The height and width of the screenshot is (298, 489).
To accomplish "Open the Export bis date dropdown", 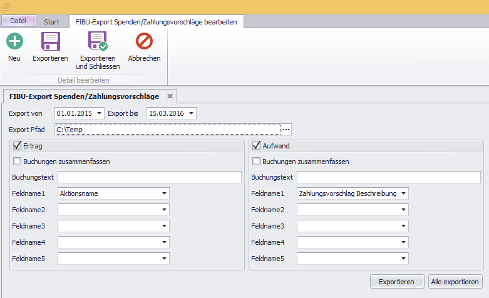I will (x=191, y=113).
